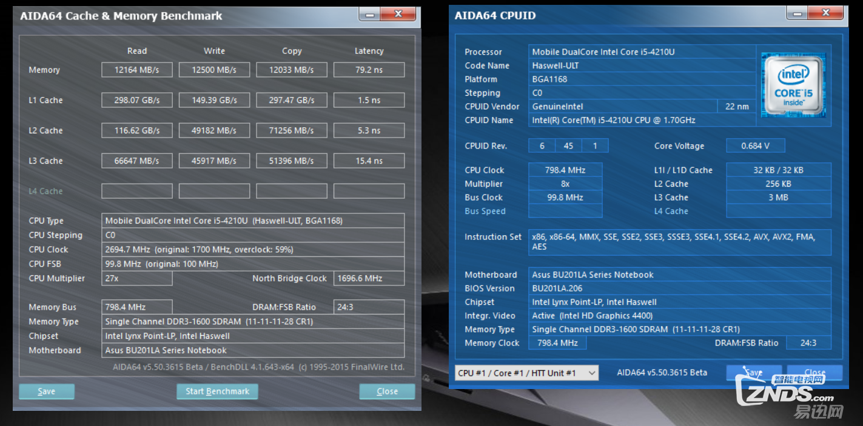The width and height of the screenshot is (863, 426).
Task: Click Memory Type field in Benchmark window
Action: click(x=253, y=322)
